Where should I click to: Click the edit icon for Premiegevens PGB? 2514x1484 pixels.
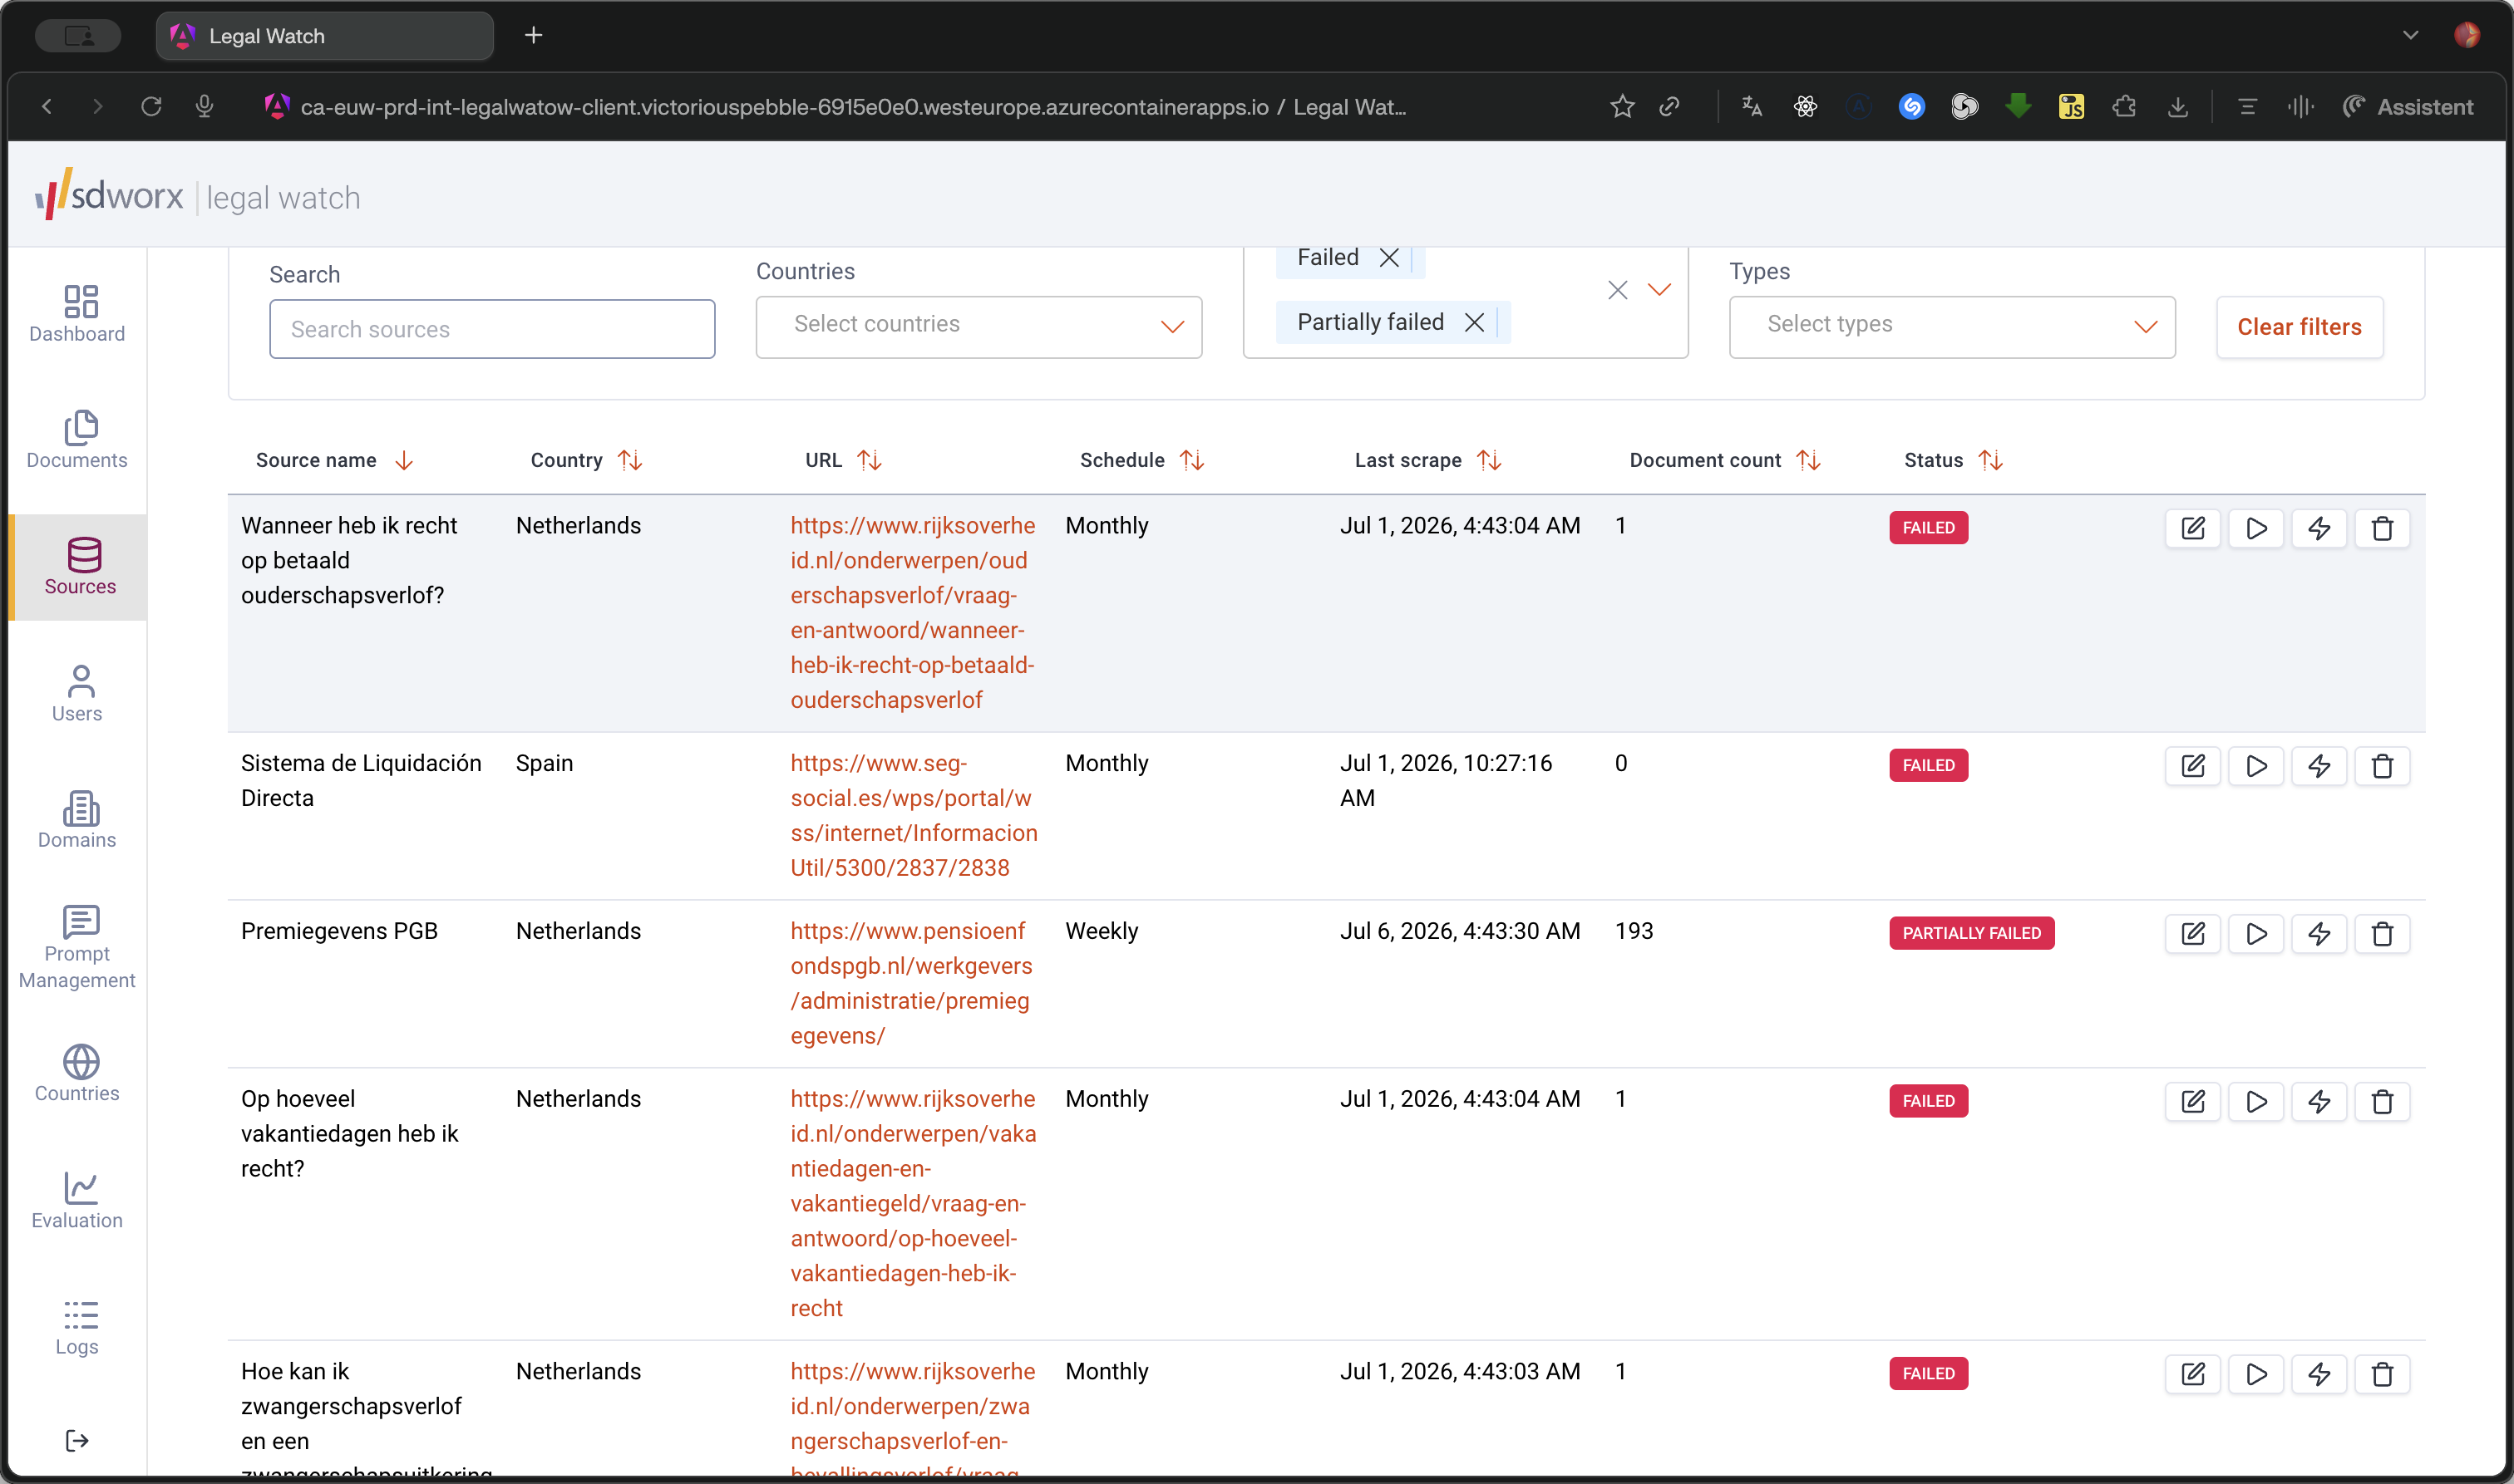pos(2192,933)
